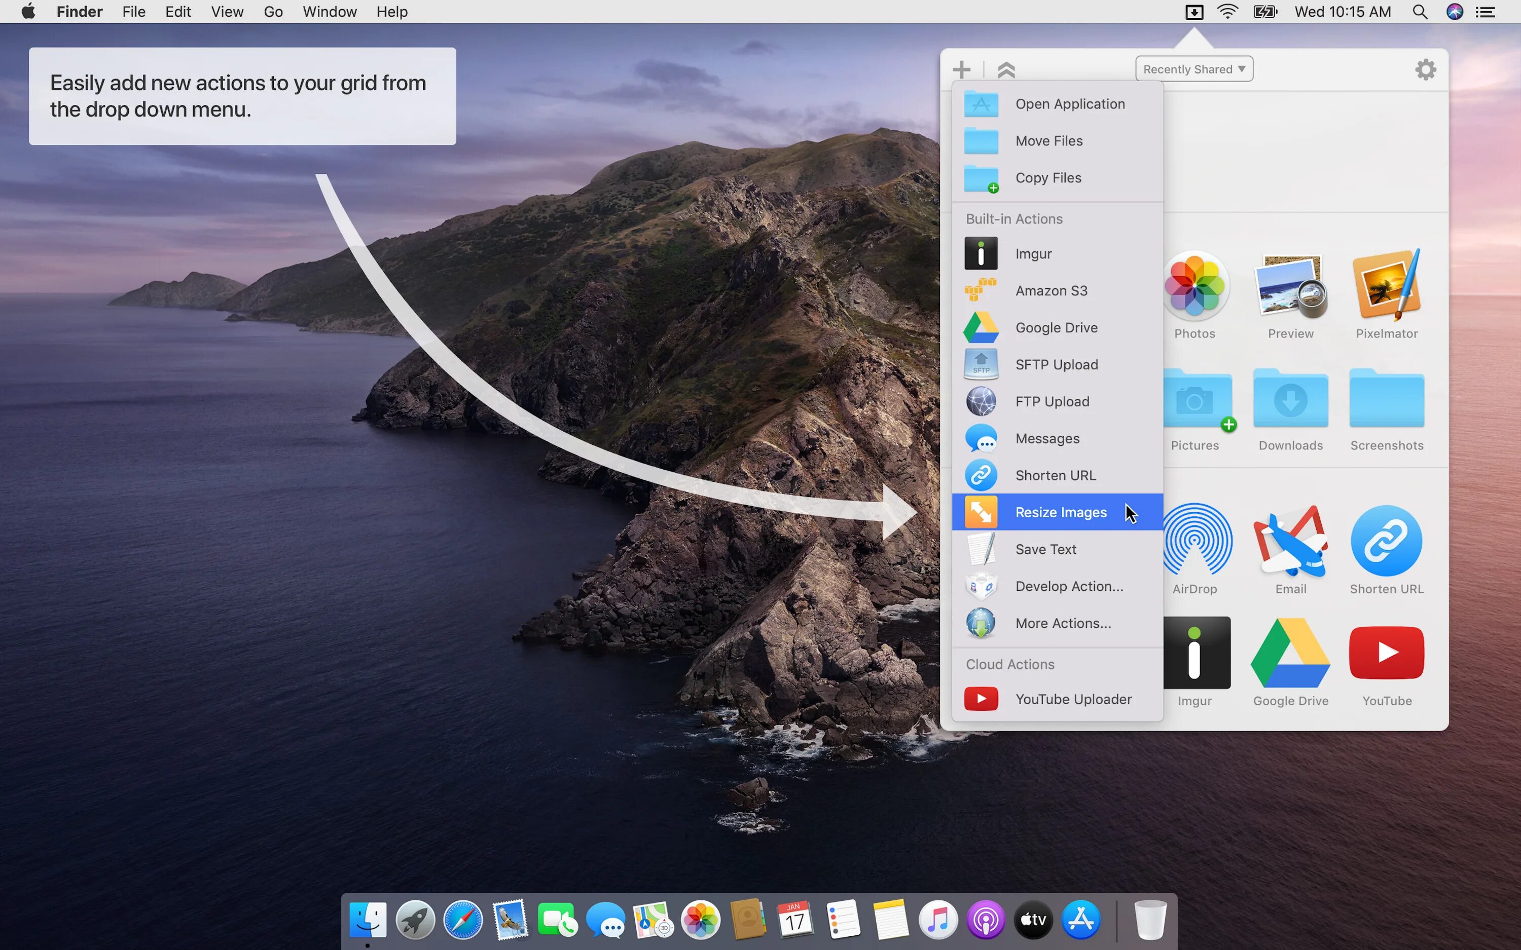
Task: Expand the Recently Shared dropdown
Action: pos(1193,69)
